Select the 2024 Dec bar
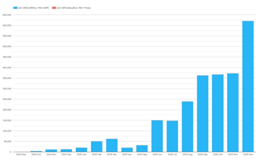The image size is (274, 161). 66,151
